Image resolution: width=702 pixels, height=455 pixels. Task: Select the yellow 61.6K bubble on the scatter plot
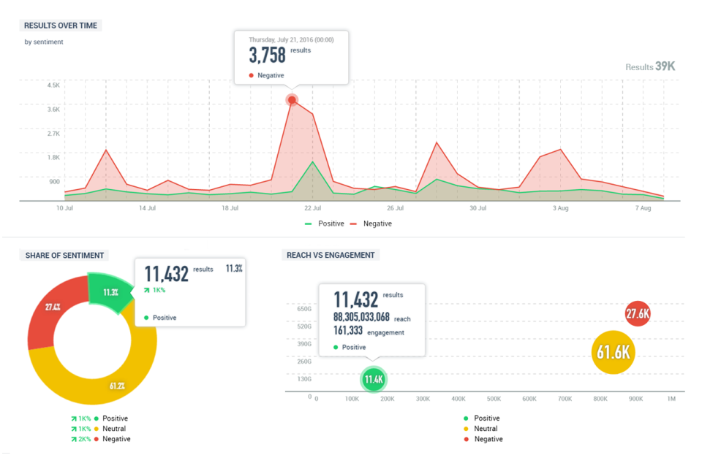(x=613, y=352)
